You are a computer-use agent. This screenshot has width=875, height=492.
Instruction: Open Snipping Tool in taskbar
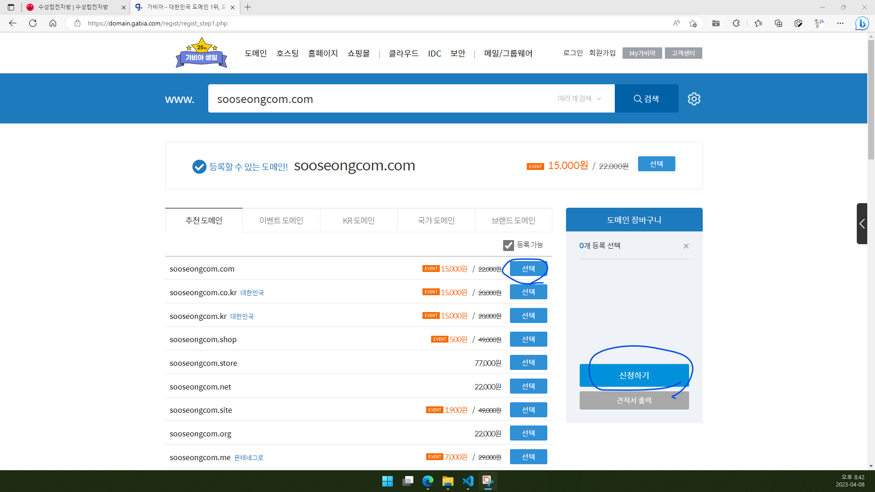coord(488,481)
